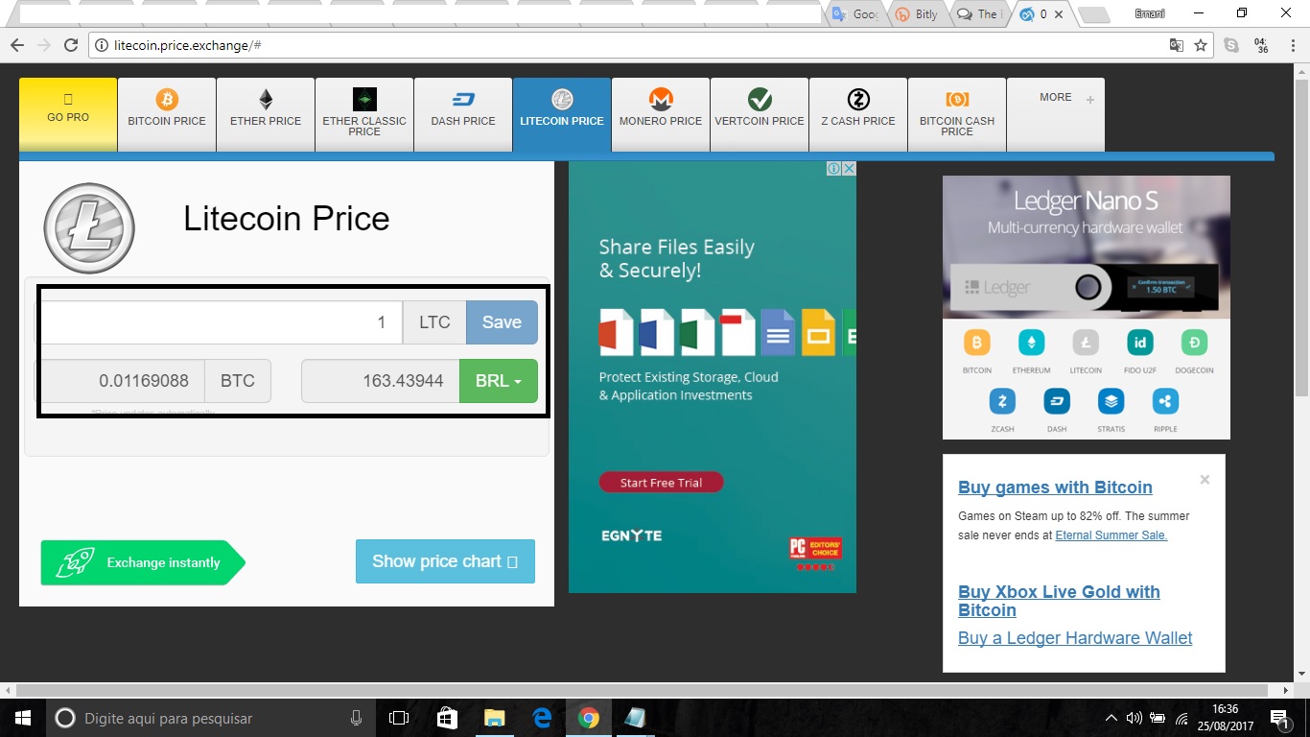Switch to Monero Price tab
The width and height of the screenshot is (1310, 737).
point(661,115)
